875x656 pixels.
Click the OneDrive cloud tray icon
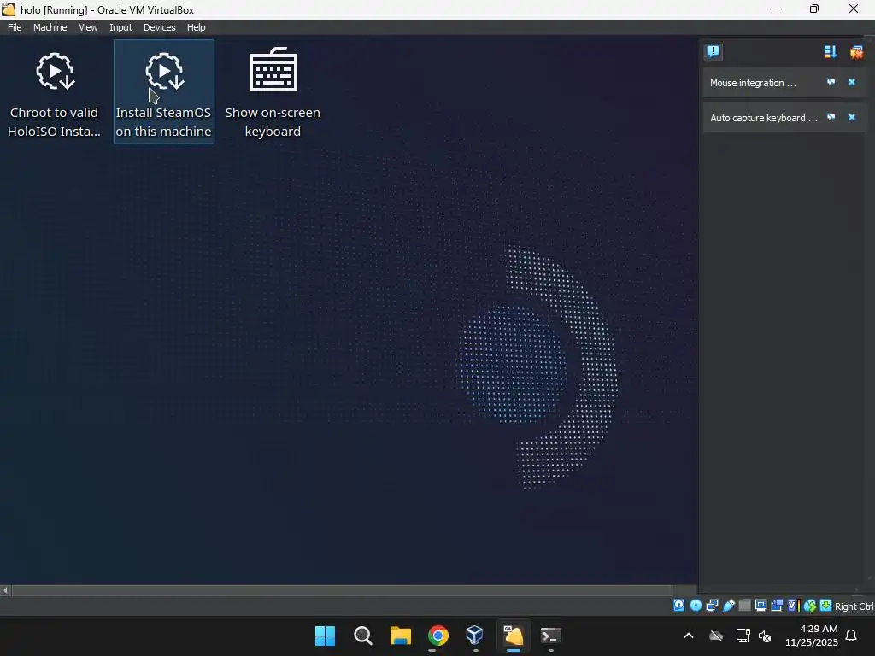pyautogui.click(x=716, y=635)
